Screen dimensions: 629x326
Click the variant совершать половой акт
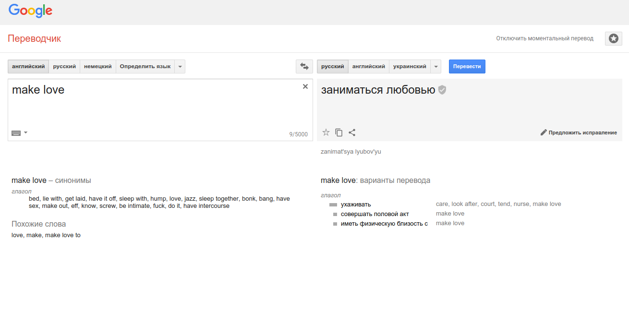click(375, 214)
